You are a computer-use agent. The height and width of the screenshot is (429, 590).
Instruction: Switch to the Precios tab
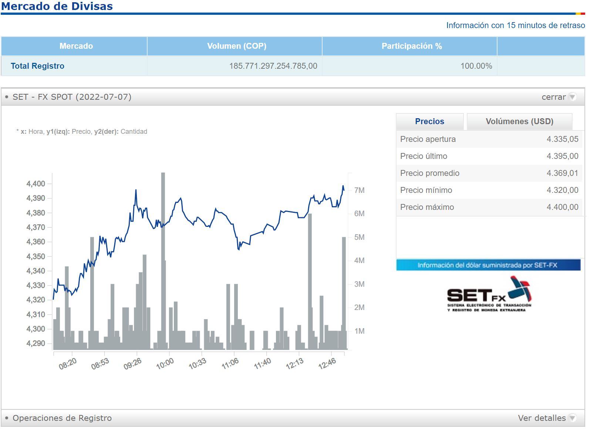coord(429,122)
